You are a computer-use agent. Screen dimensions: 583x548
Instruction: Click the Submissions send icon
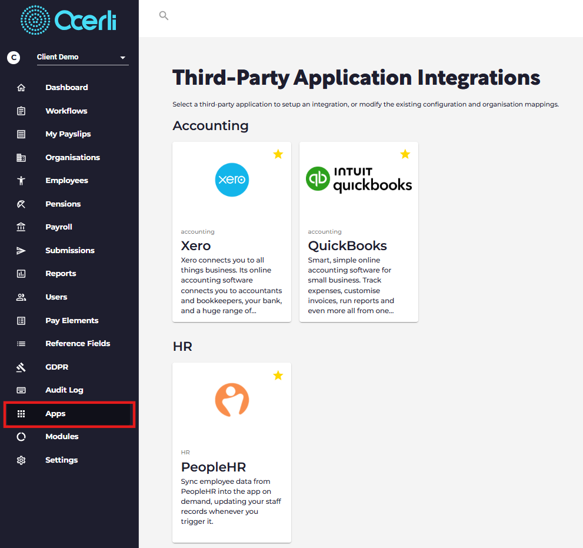(21, 250)
